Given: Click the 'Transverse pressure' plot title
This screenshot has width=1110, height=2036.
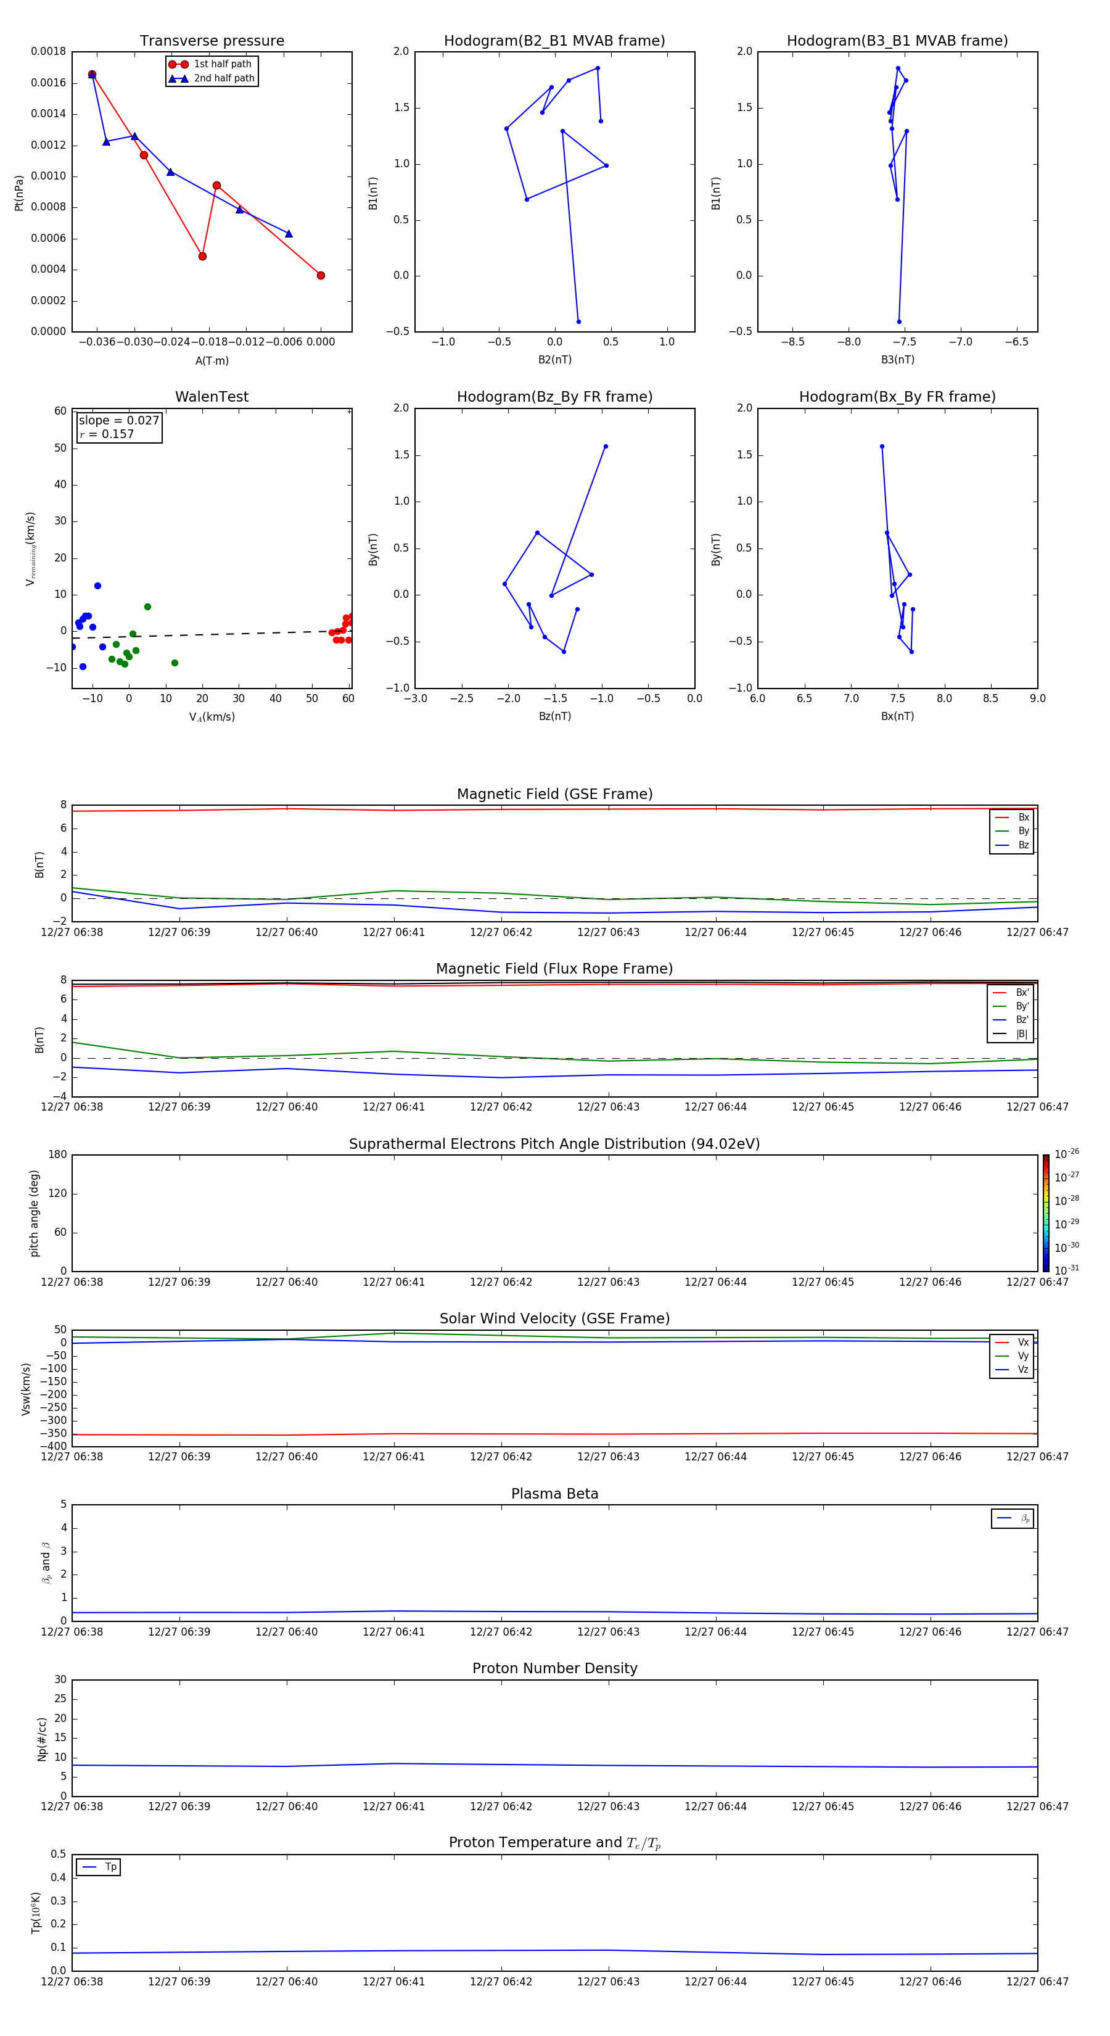Looking at the screenshot, I should [212, 40].
